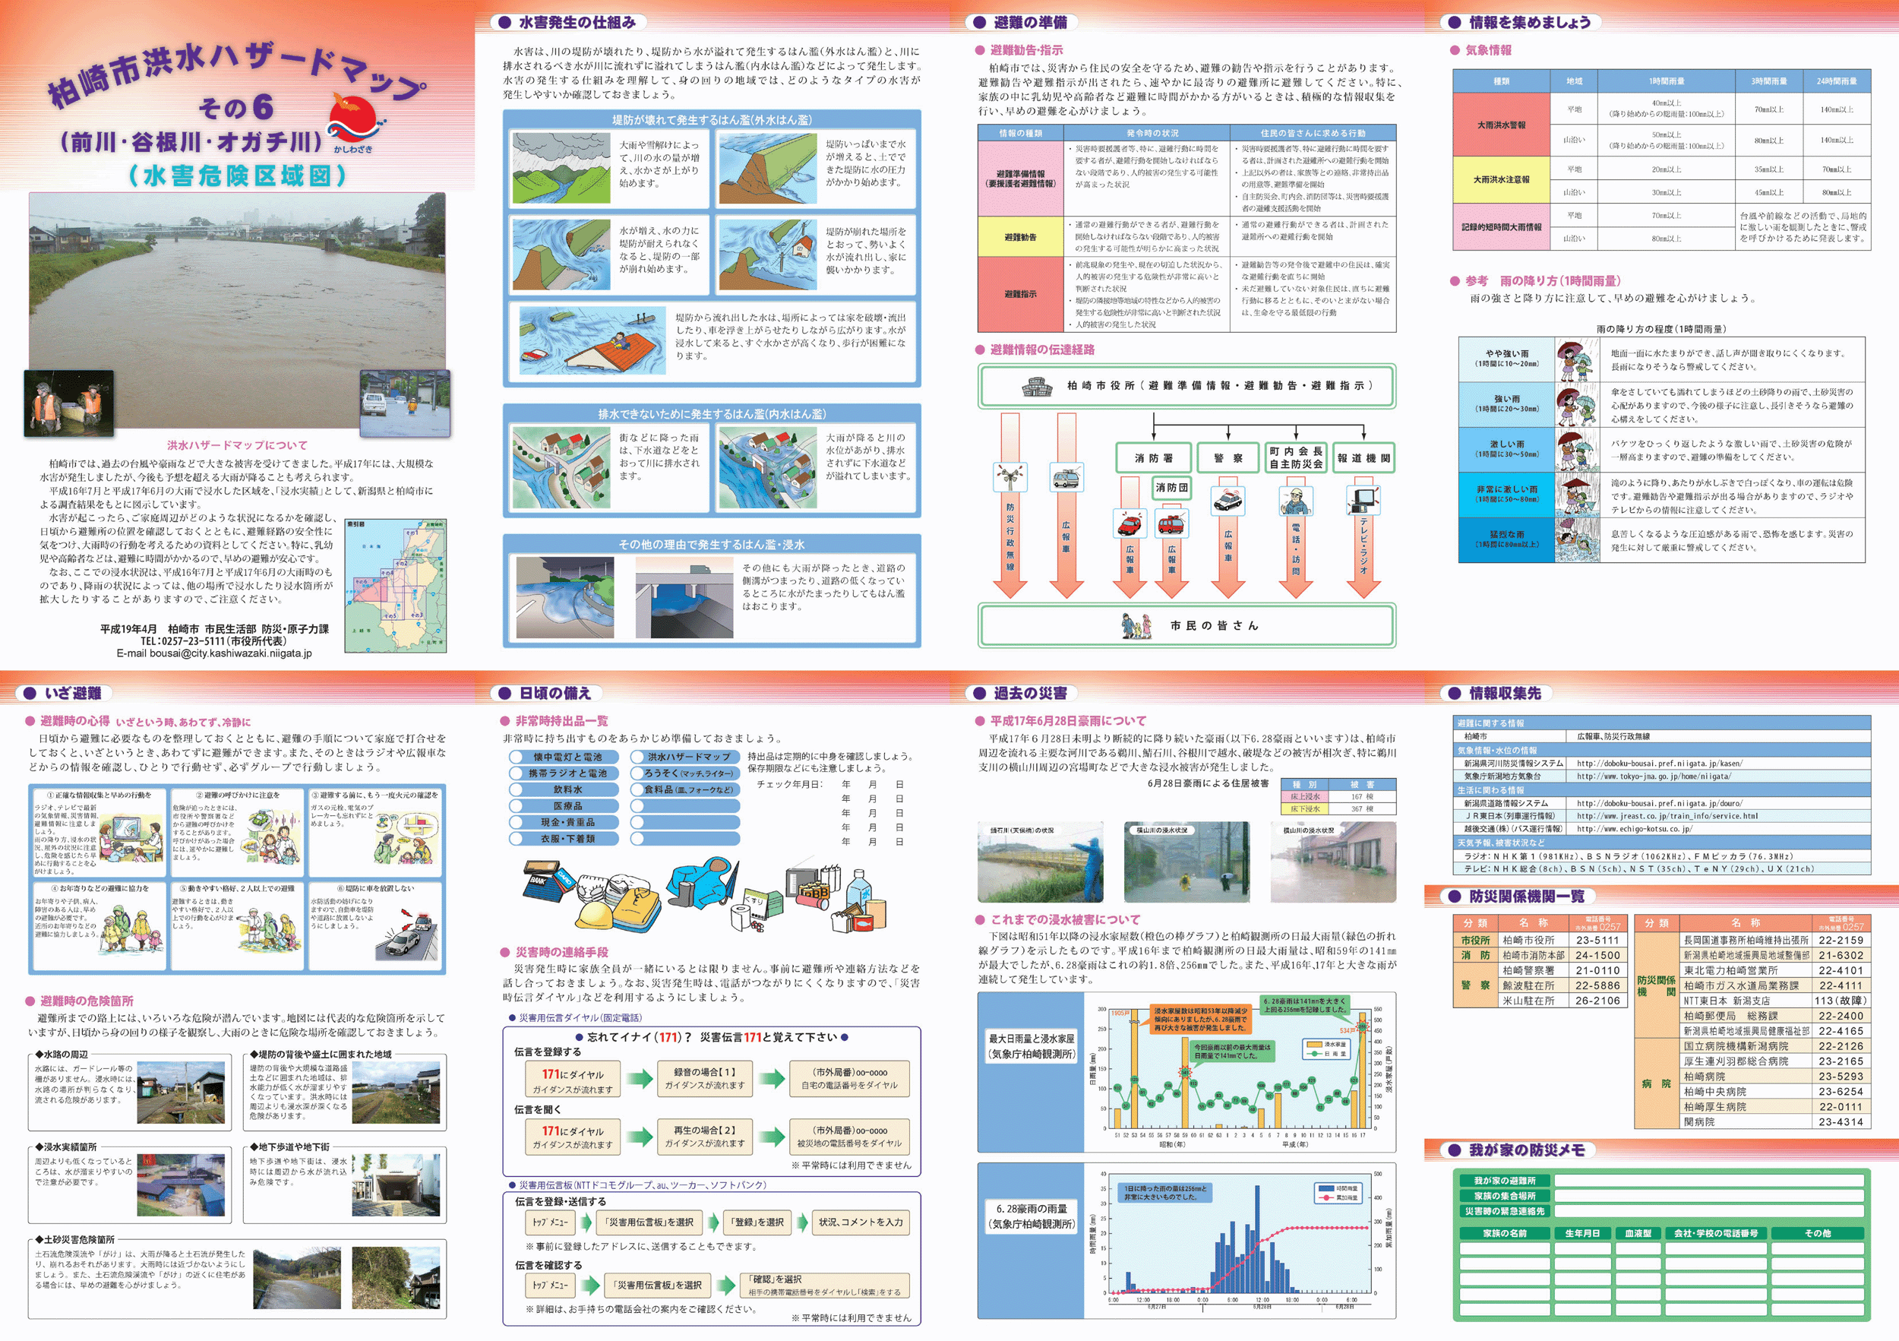Select the 水害発生の仕組み section heading

click(x=577, y=22)
